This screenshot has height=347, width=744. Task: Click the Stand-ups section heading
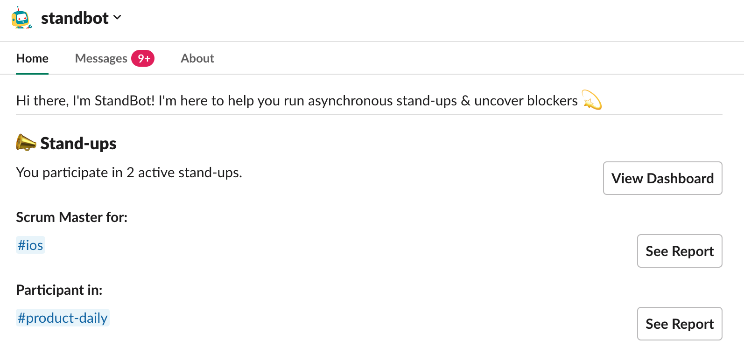78,143
